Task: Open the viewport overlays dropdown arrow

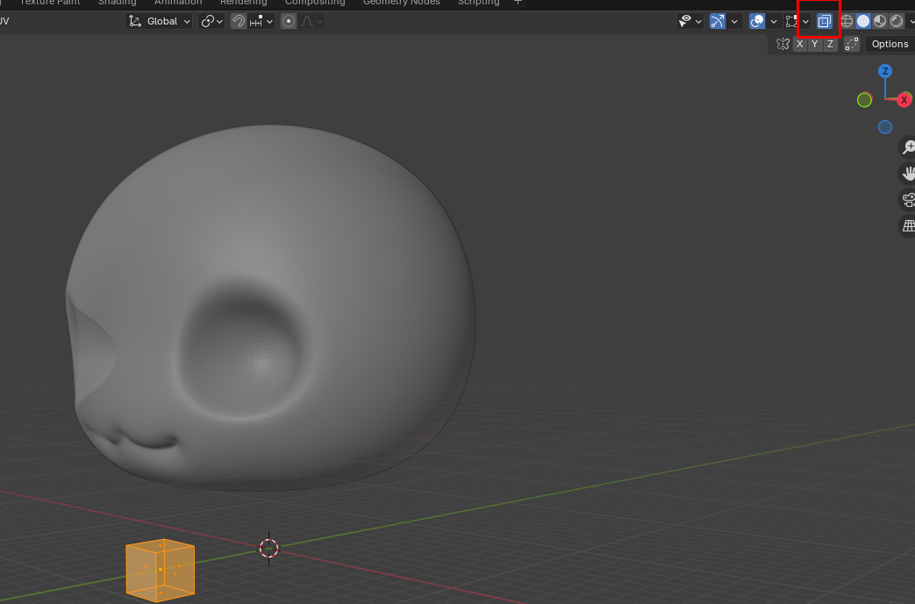Action: (x=774, y=21)
